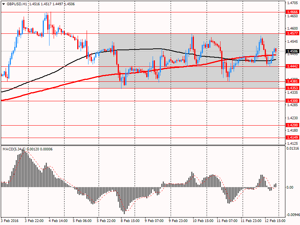Click the GBPUSD,H1 chart title text
Image resolution: width=300 pixels, height=225 pixels.
17,4
